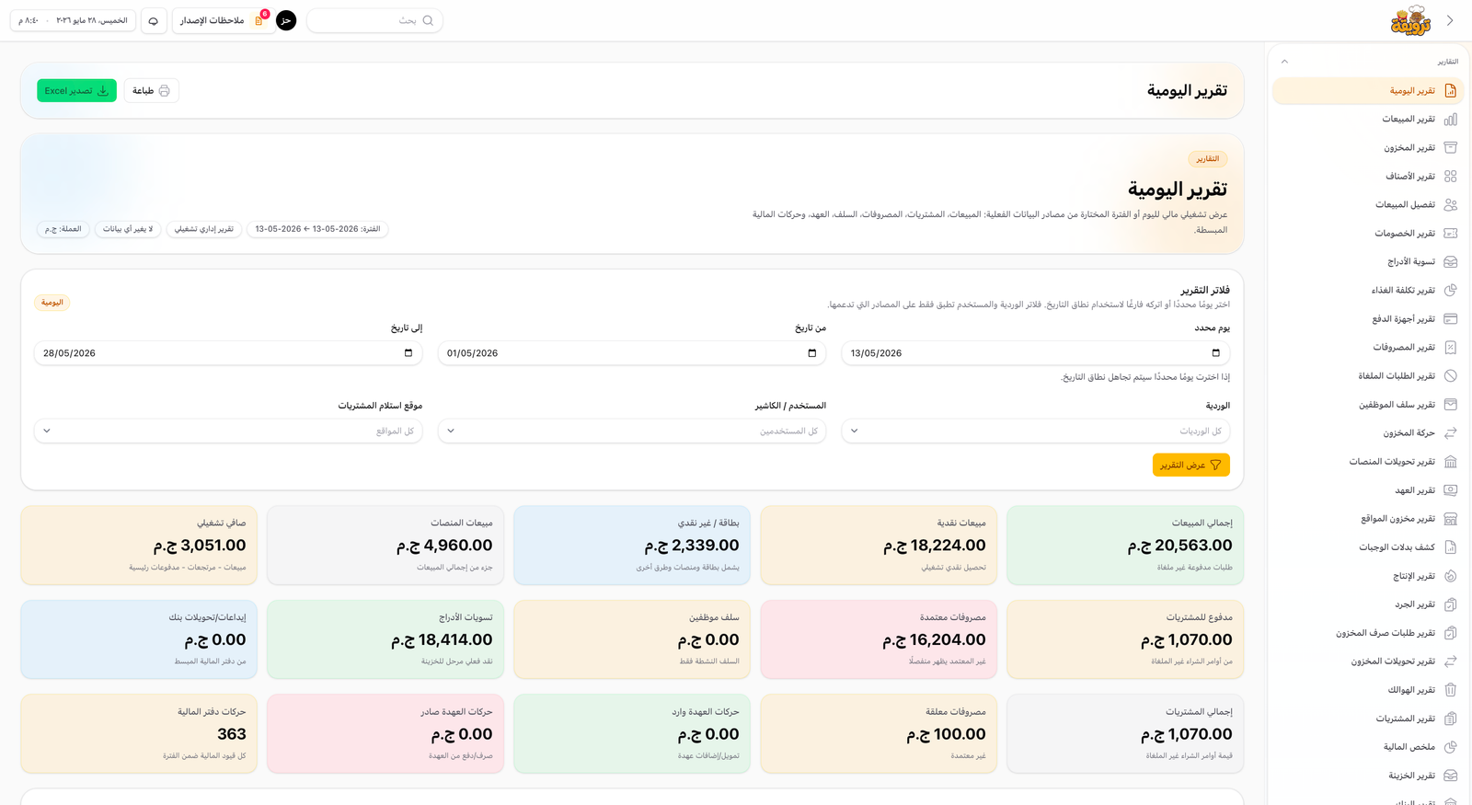
Task: Select كشف بدلات الوجبات in the sidebar
Action: pos(1368,546)
